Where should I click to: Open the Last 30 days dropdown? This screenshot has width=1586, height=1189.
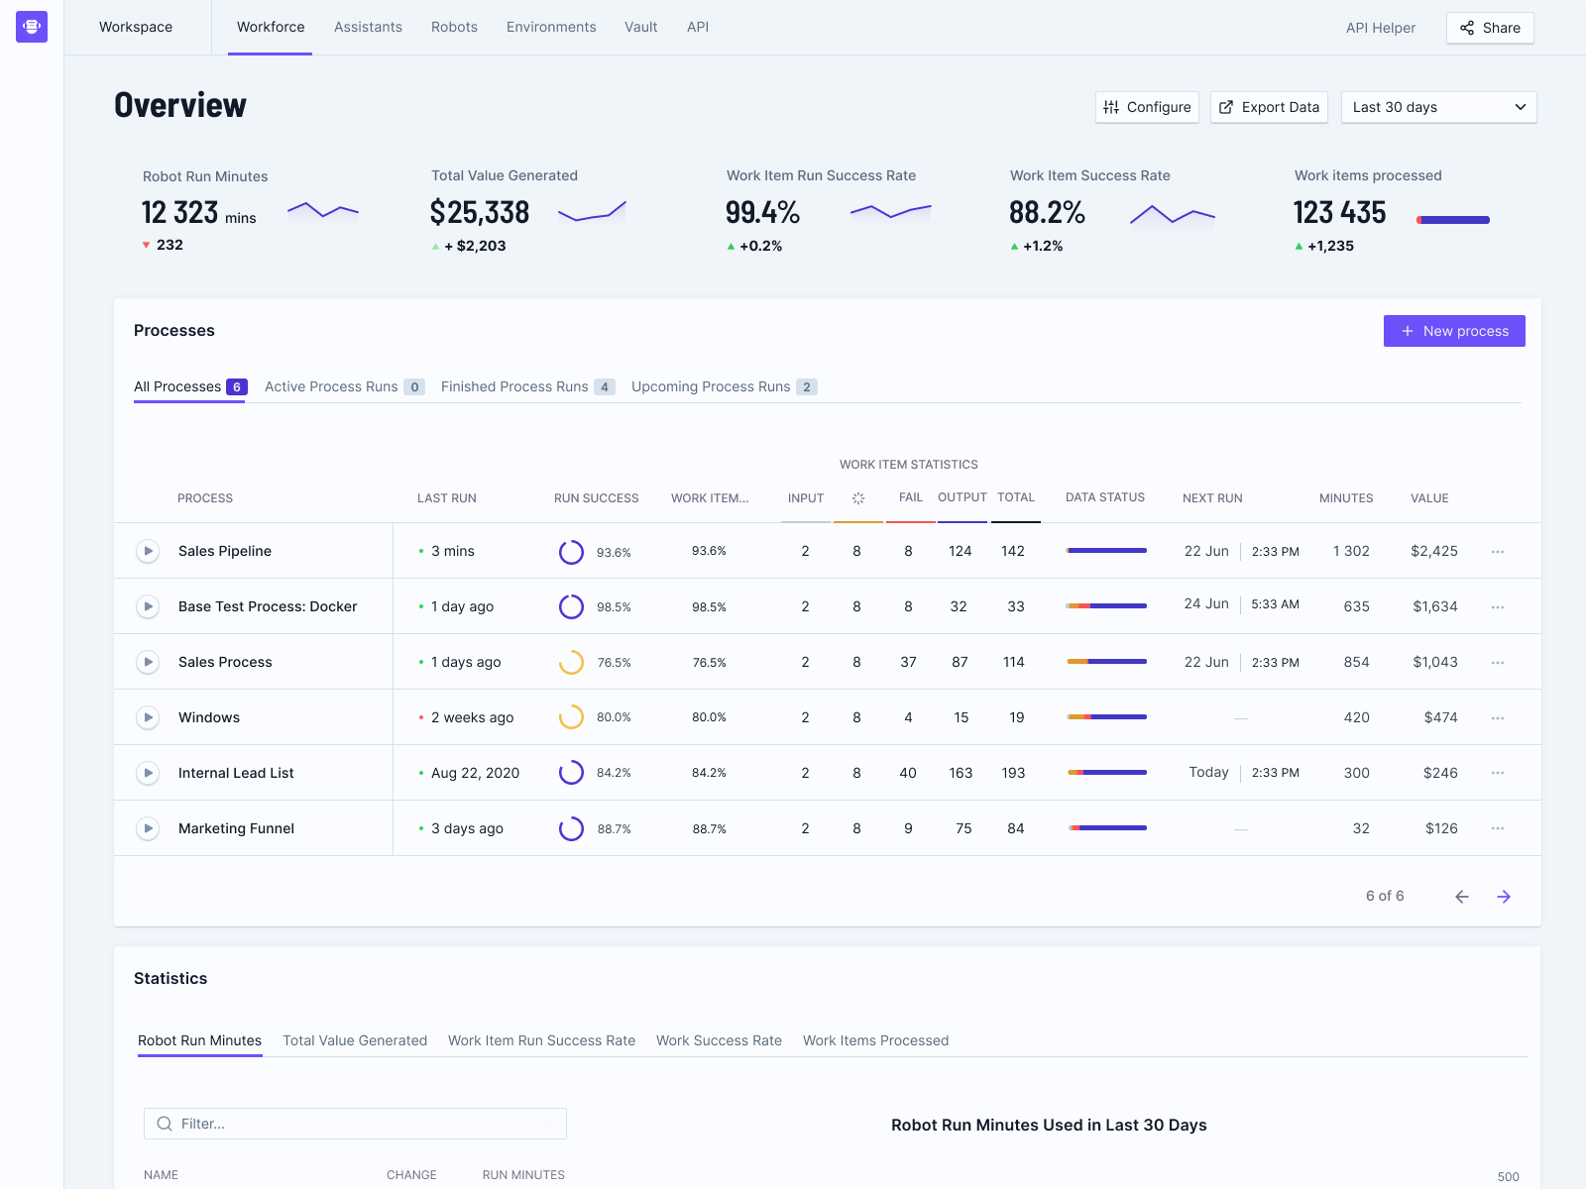(x=1438, y=107)
